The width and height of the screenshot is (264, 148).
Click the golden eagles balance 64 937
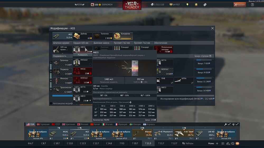175,4
